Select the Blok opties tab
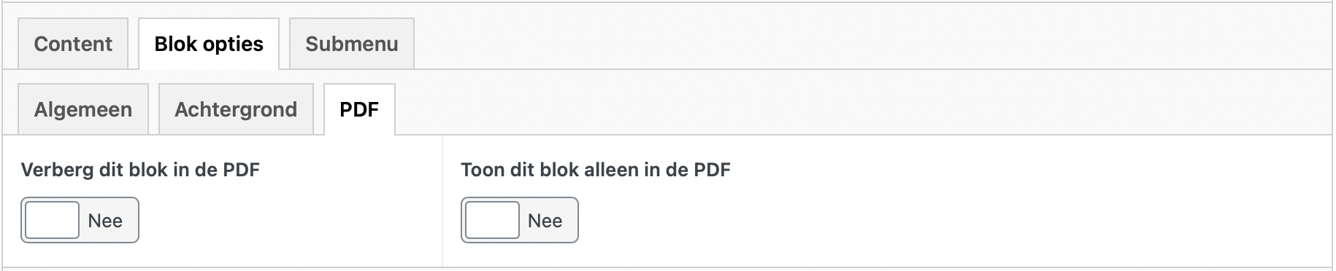 point(209,44)
